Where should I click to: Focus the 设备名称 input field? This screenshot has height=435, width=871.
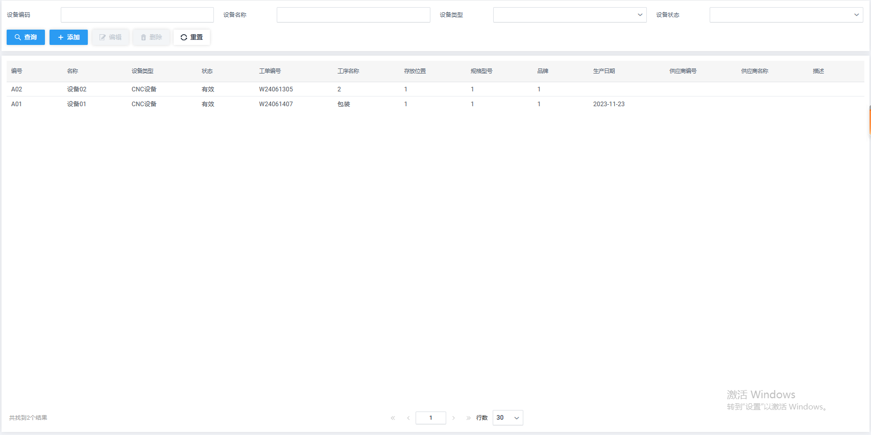click(x=353, y=15)
